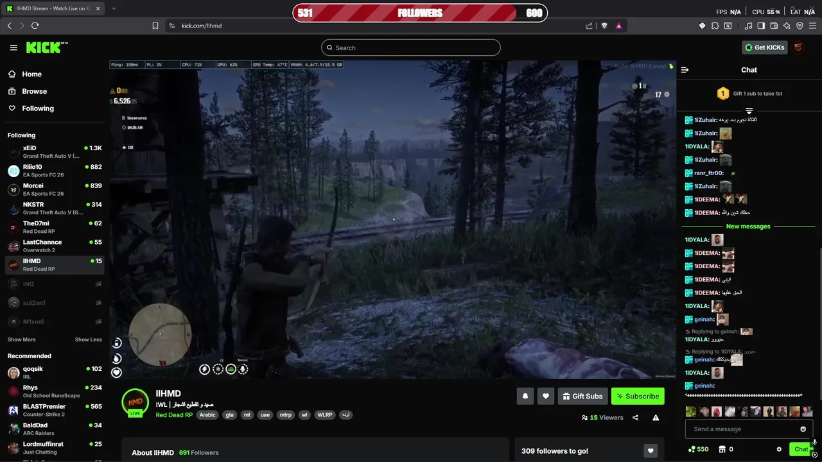This screenshot has height=462, width=822.
Task: Open site settings icon beside URL
Action: (x=171, y=26)
